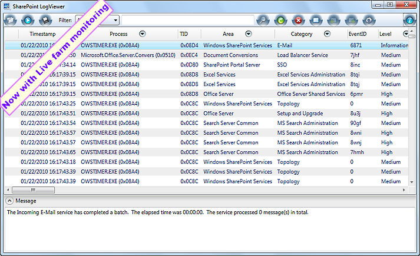Viewport: 420px width, 256px height.
Task: Click the Load Balancer Service category cell
Action: (x=302, y=55)
